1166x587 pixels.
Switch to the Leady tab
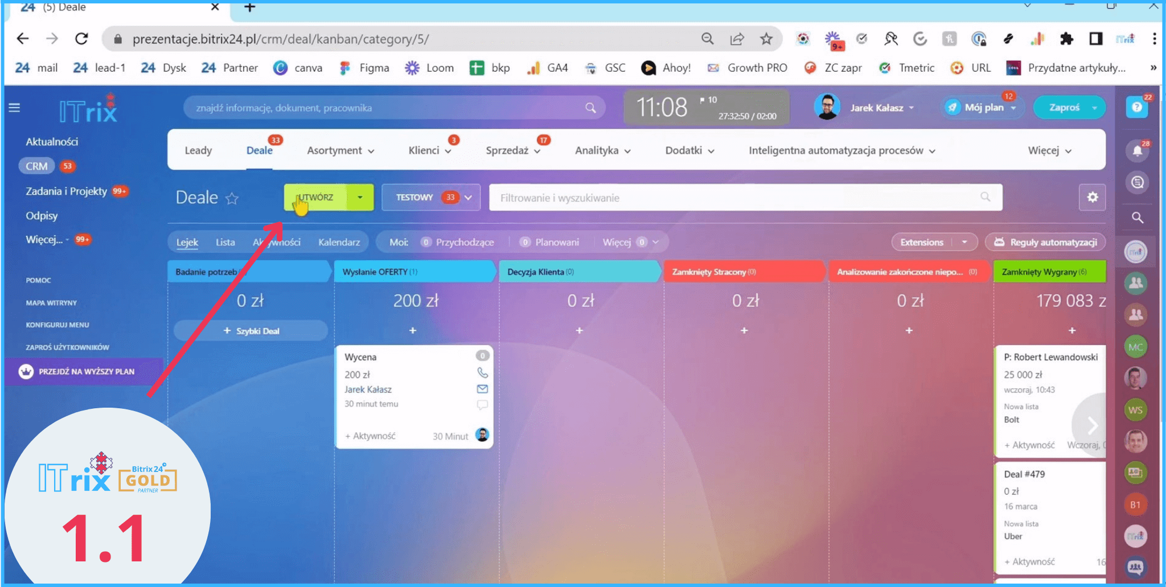coord(198,151)
